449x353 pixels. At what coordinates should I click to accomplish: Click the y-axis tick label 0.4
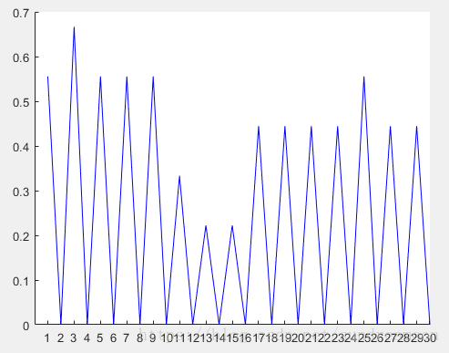tap(21, 147)
